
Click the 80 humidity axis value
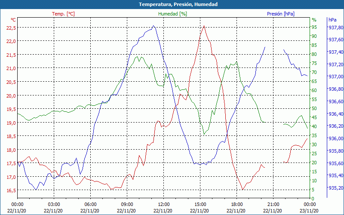[x=314, y=54]
